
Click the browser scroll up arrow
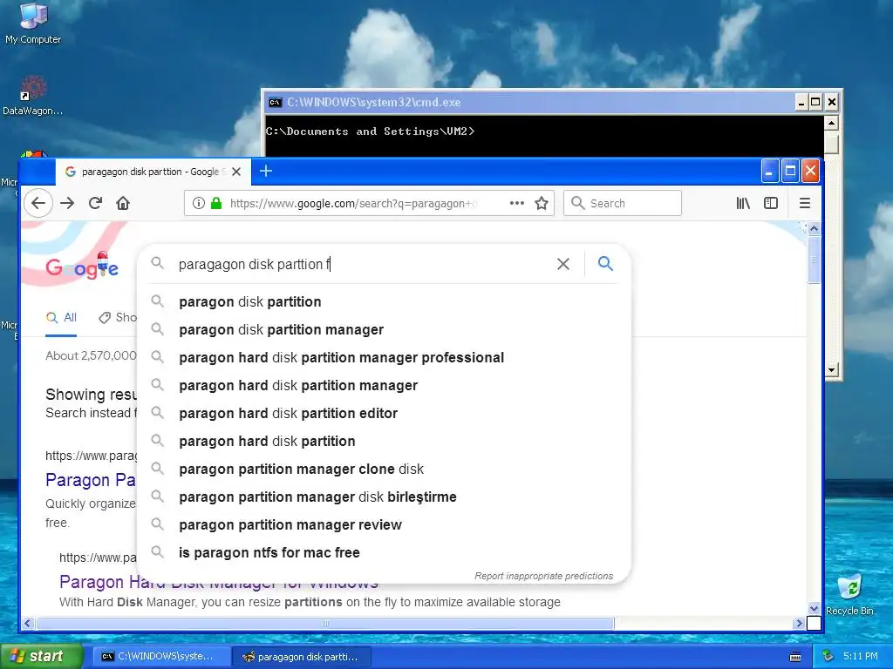(814, 229)
